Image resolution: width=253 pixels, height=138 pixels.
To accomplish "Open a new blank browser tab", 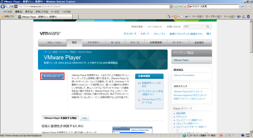I will (76, 17).
